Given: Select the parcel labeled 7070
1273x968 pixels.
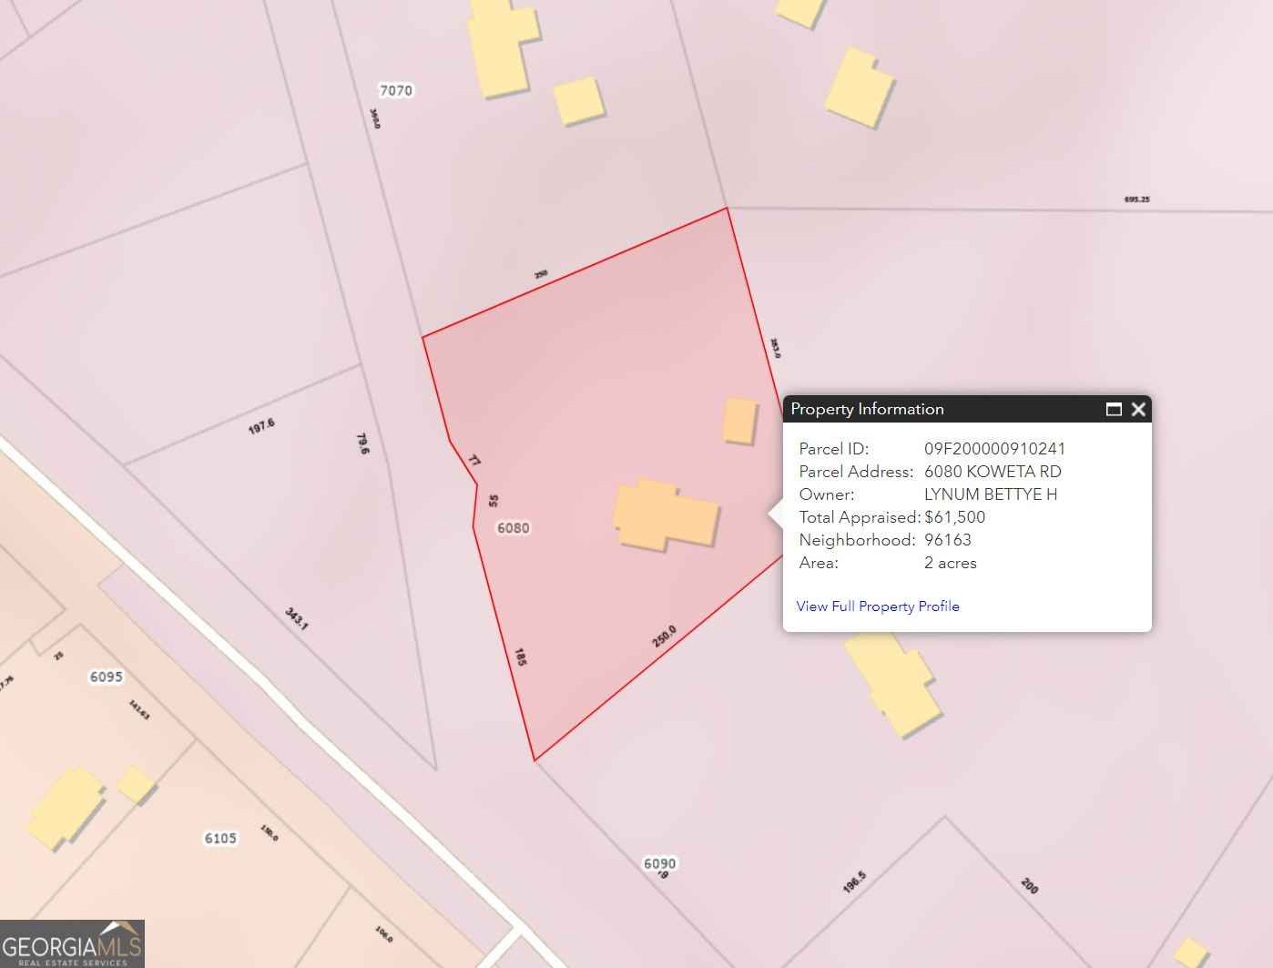Looking at the screenshot, I should point(396,90).
